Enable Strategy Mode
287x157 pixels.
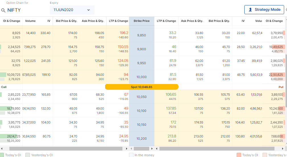click(264, 9)
